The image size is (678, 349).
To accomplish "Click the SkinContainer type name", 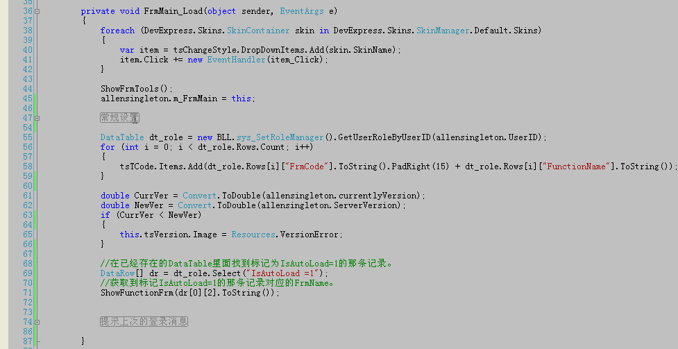I will 258,31.
